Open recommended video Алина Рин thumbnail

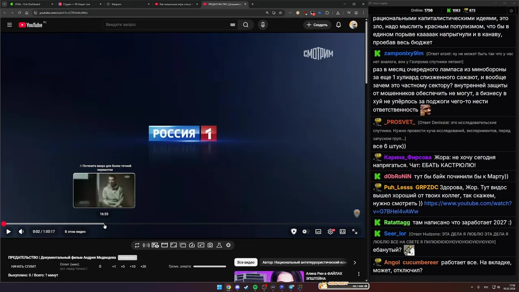pos(269,276)
